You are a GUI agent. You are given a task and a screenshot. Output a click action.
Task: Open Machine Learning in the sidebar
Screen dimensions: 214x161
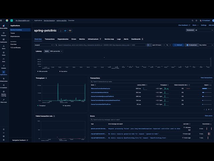[x=4, y=94]
